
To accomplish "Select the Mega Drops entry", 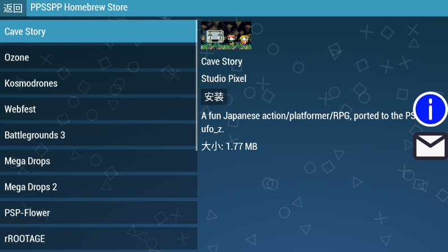I will pyautogui.click(x=98, y=161).
